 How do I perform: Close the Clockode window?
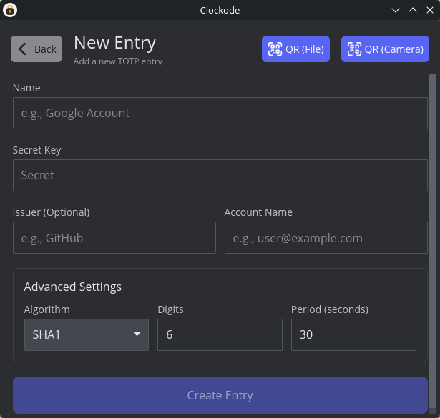429,11
